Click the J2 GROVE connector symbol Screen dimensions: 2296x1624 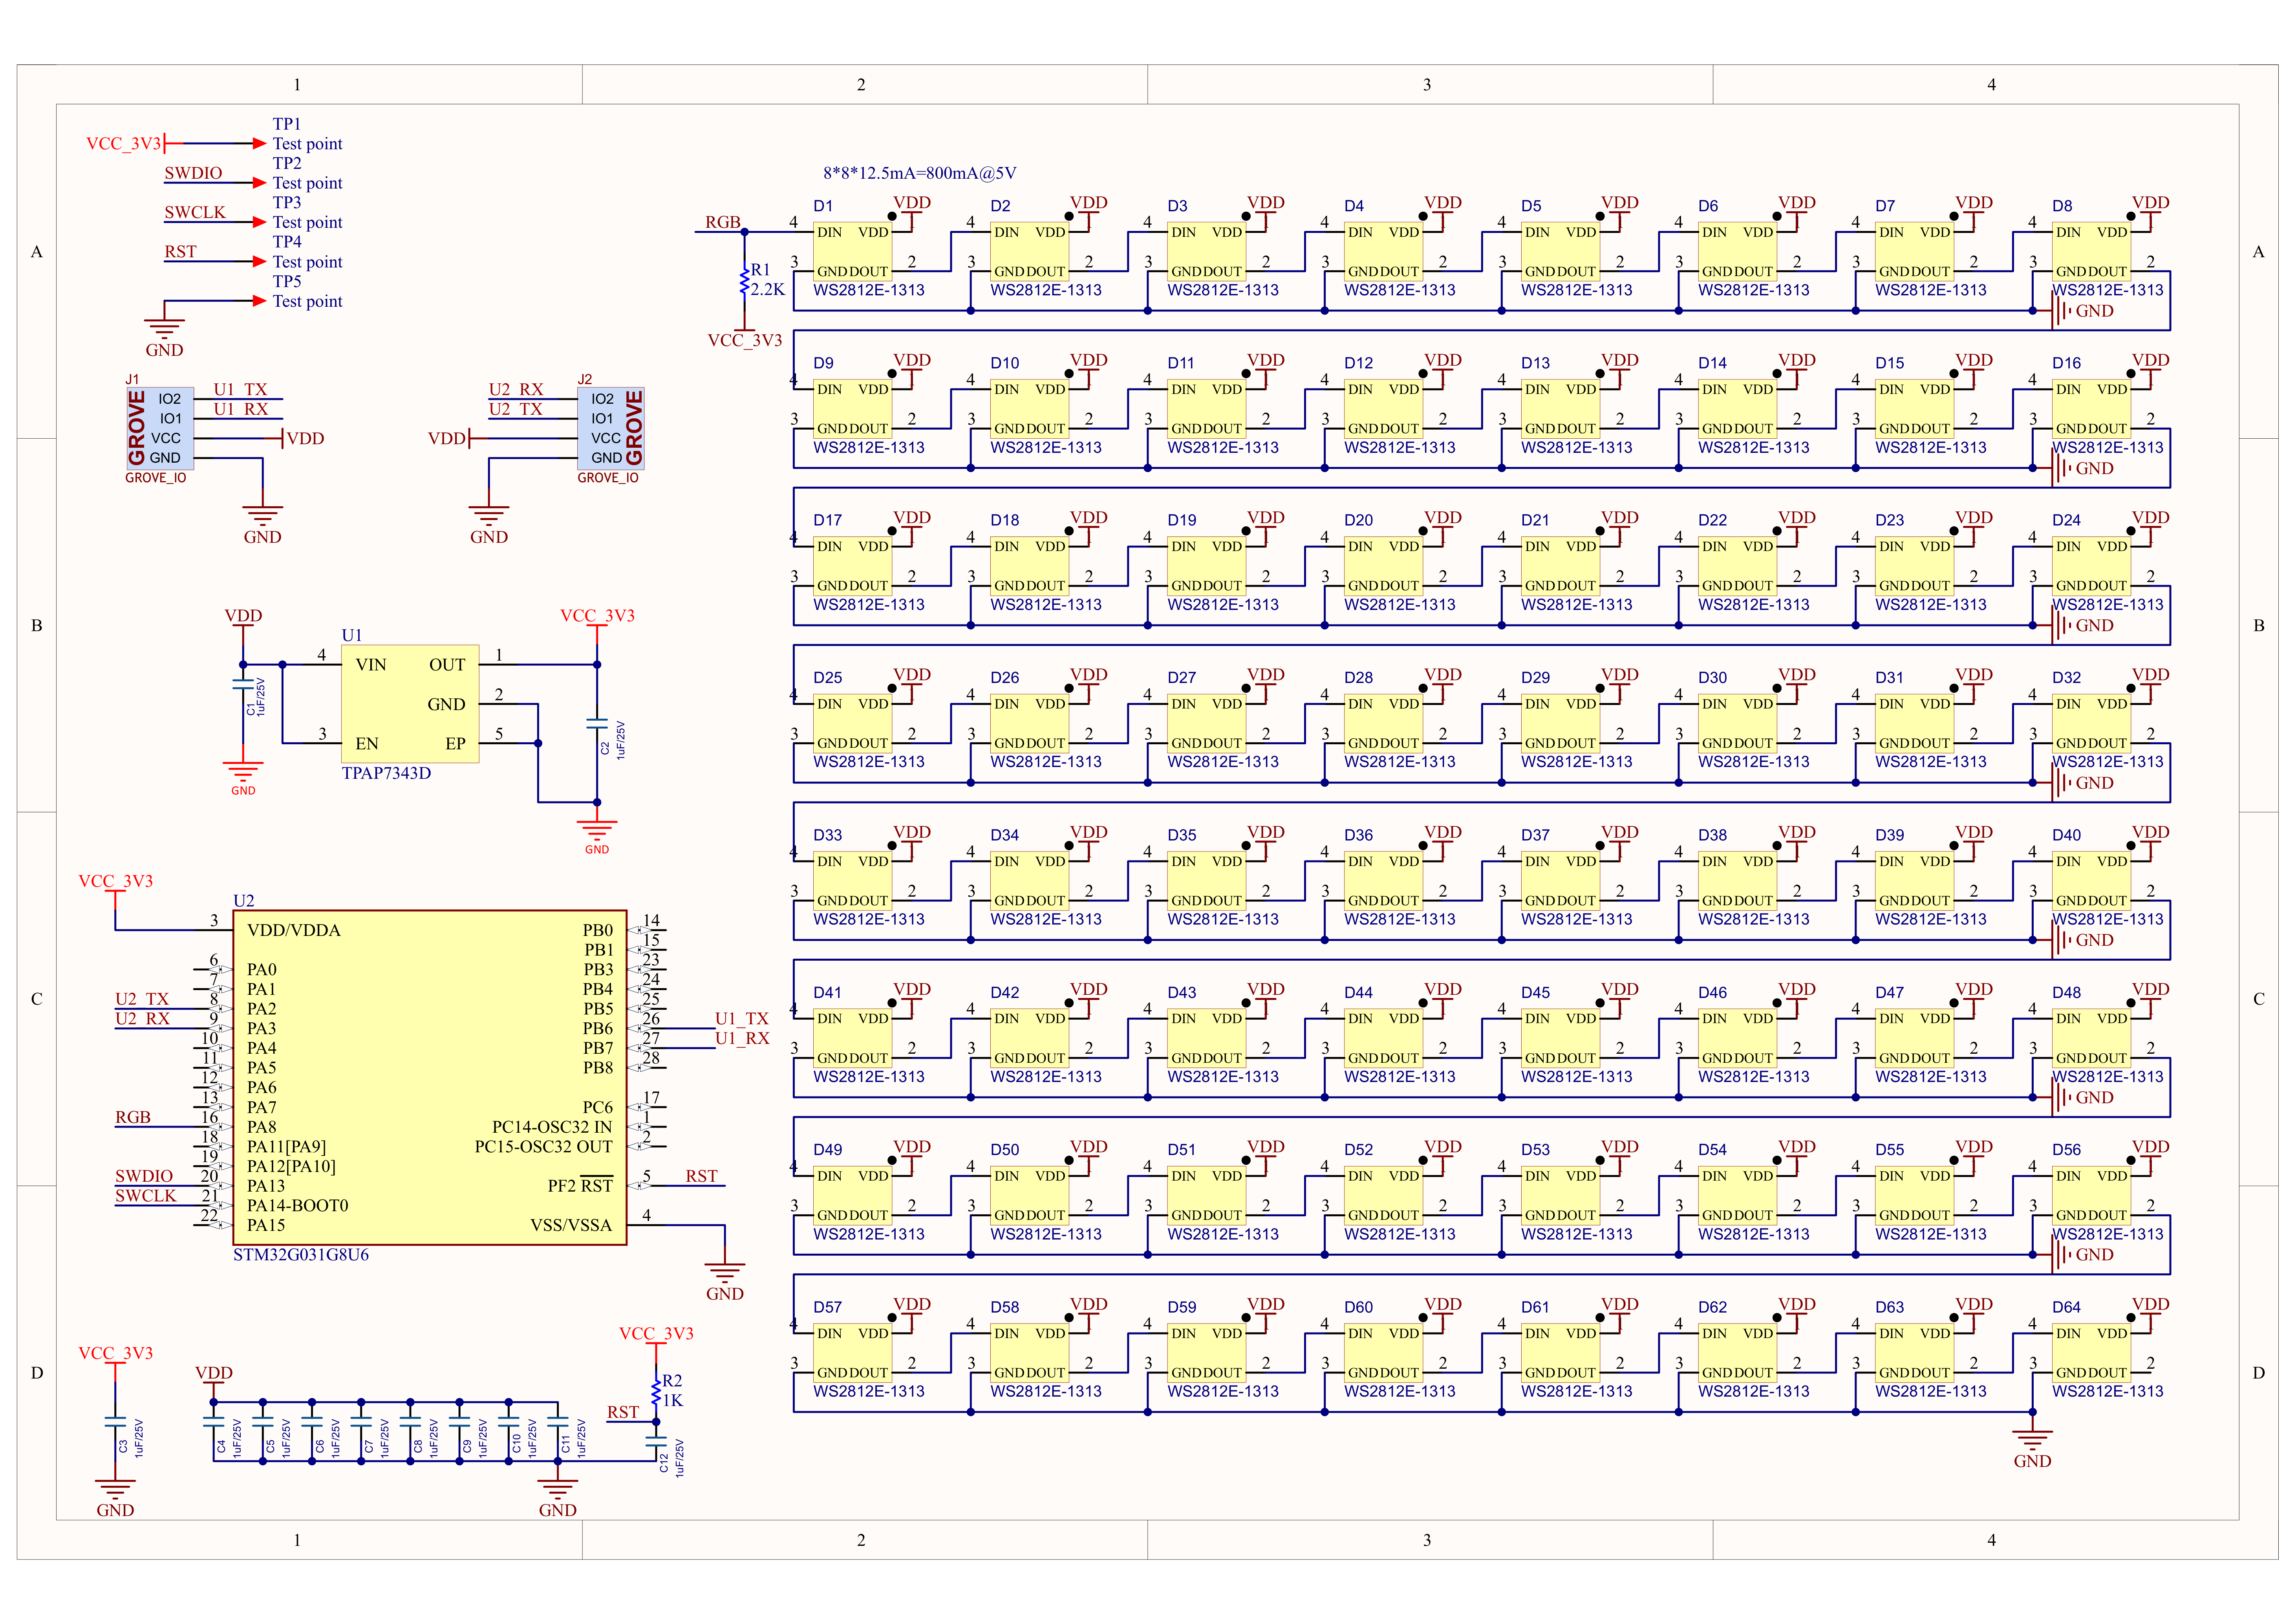pyautogui.click(x=611, y=428)
